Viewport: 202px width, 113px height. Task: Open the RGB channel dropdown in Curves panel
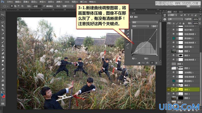tap(140, 26)
